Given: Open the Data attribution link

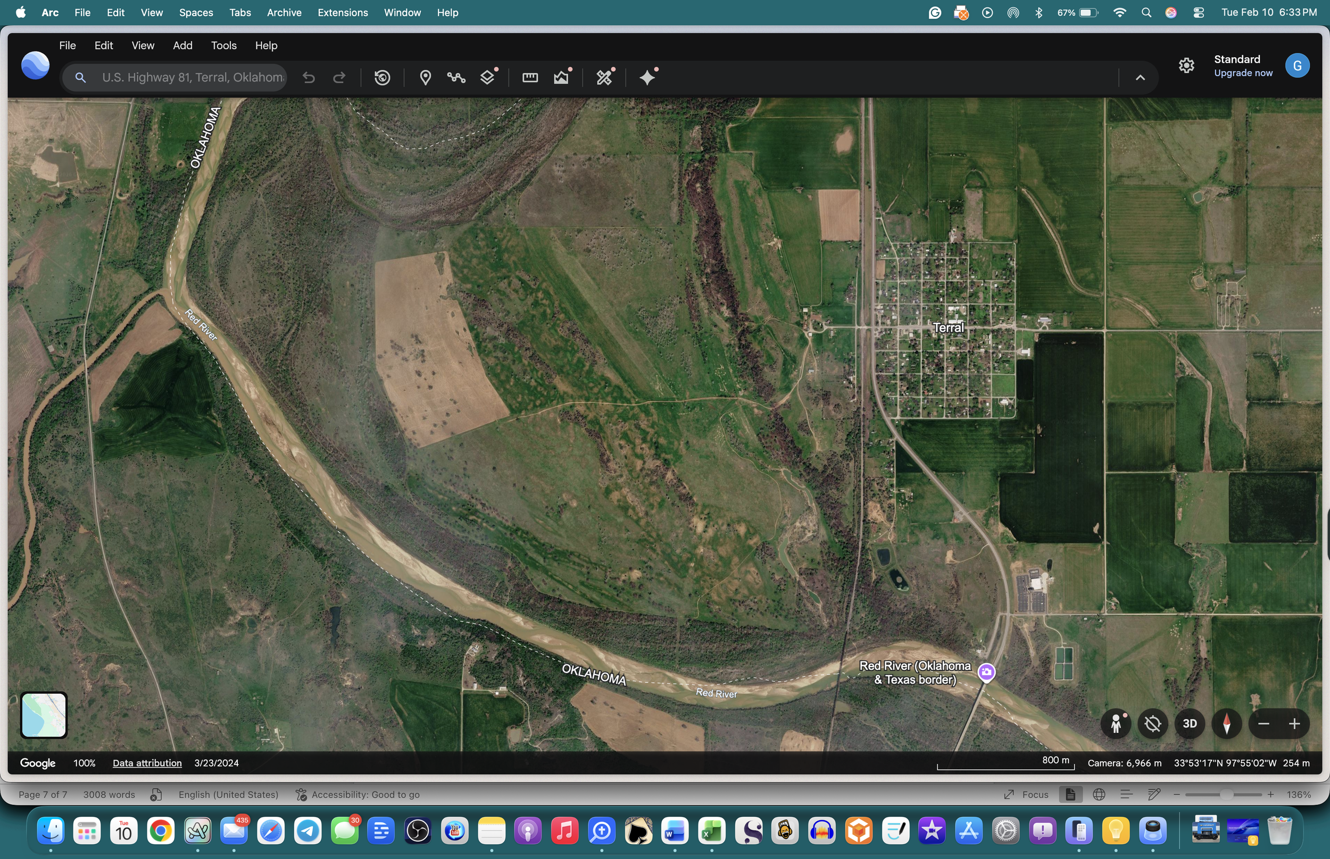Looking at the screenshot, I should click(147, 762).
